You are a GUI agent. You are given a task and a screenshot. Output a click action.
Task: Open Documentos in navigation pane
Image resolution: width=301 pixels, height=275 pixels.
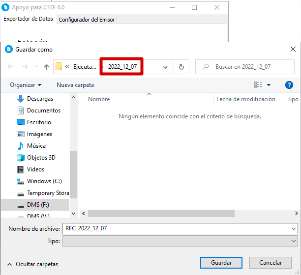tap(44, 110)
